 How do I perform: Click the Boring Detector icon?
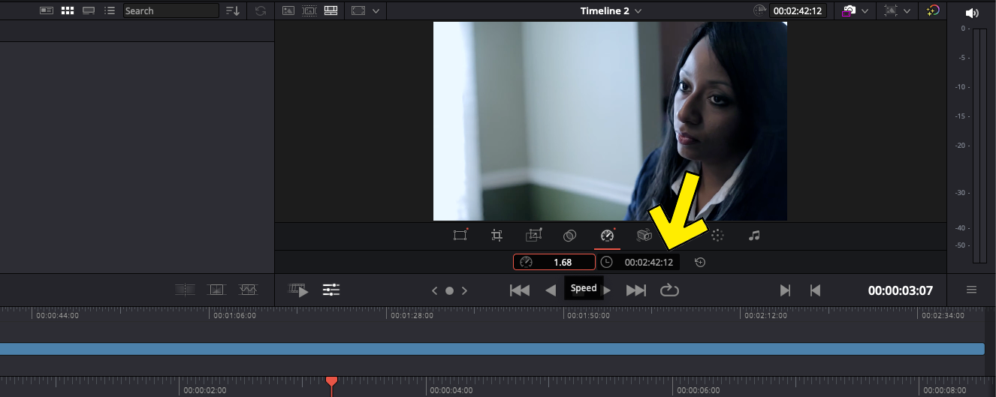[x=184, y=290]
